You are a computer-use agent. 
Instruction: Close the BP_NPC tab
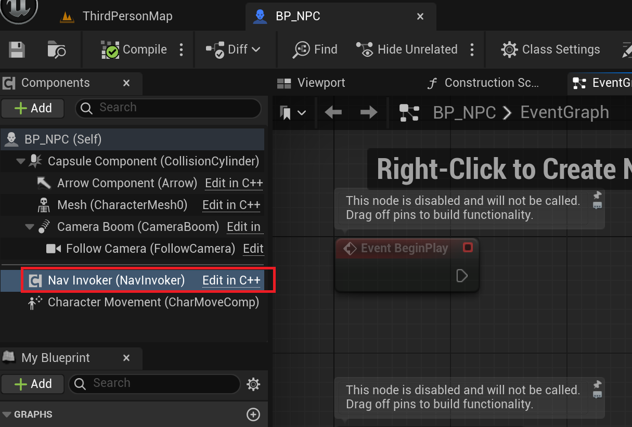pyautogui.click(x=420, y=16)
